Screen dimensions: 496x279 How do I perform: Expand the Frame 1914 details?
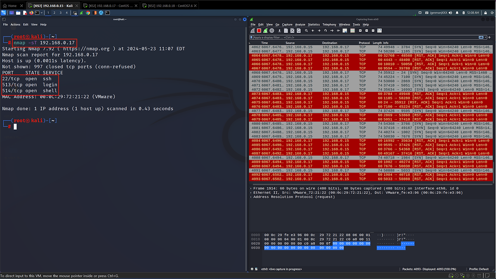(x=251, y=188)
